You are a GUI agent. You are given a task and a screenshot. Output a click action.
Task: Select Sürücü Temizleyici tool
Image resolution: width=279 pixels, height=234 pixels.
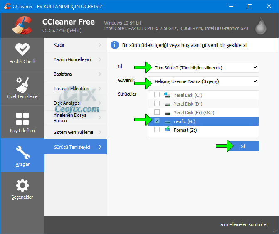76,147
